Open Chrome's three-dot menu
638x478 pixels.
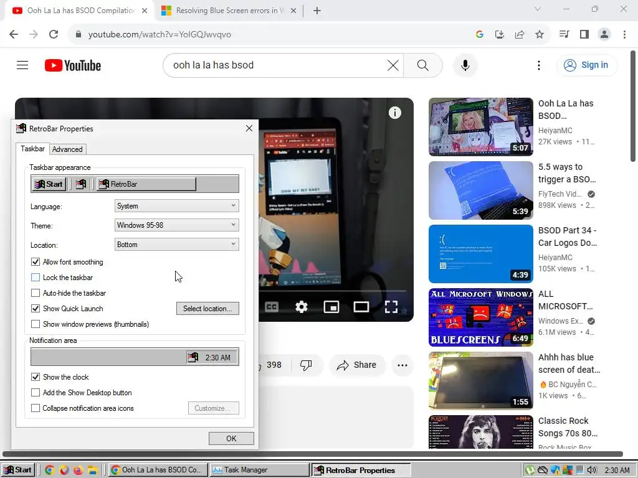point(624,34)
